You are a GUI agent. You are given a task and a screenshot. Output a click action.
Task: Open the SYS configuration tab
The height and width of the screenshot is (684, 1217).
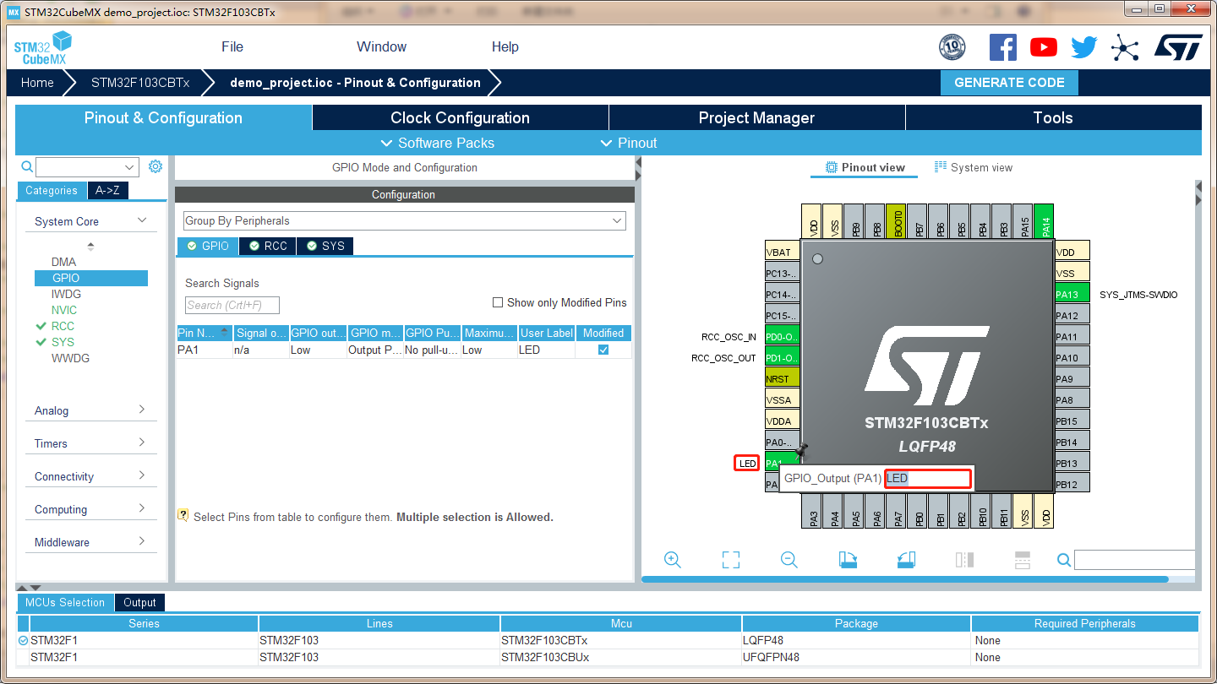325,246
